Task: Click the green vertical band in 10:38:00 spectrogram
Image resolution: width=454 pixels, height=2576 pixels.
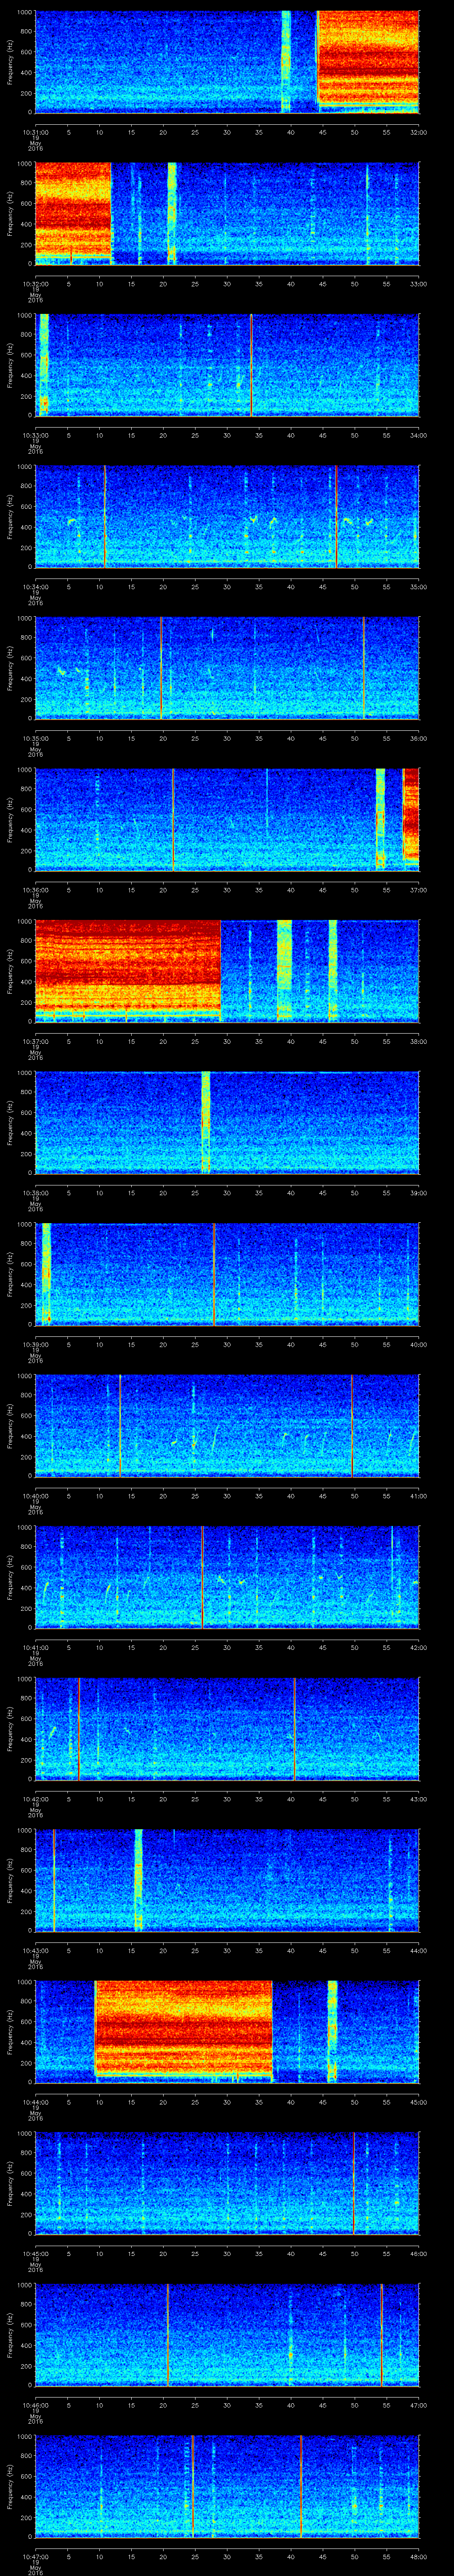Action: [207, 1122]
